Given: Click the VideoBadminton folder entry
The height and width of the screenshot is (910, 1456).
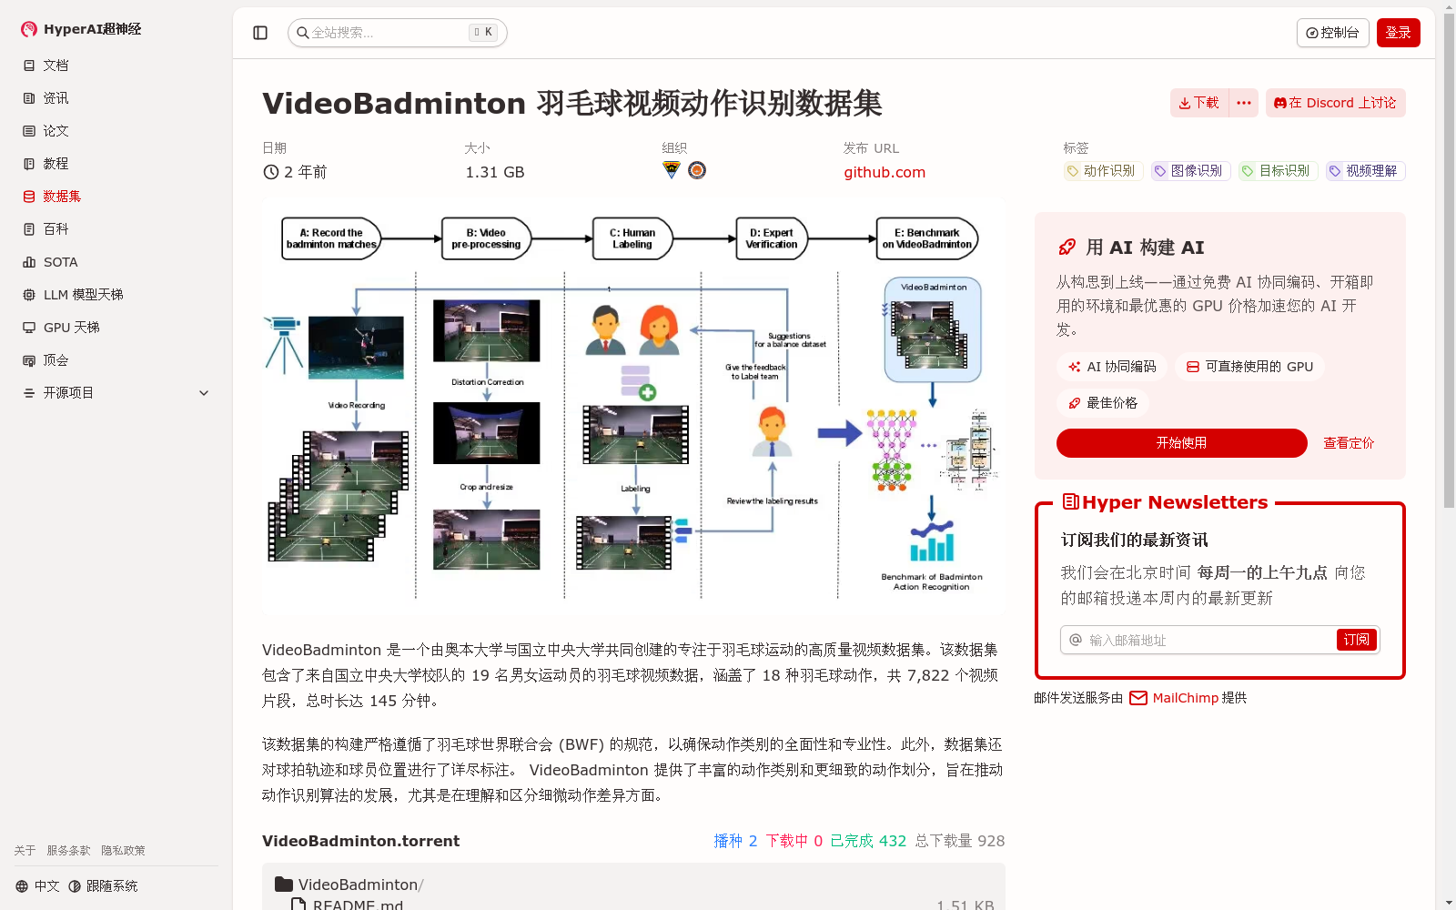Looking at the screenshot, I should [349, 885].
